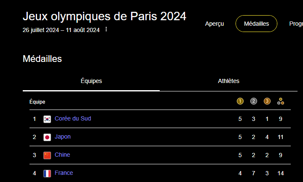303x182 pixels.
Task: Open the Corée du Sud team link
Action: [73, 119]
